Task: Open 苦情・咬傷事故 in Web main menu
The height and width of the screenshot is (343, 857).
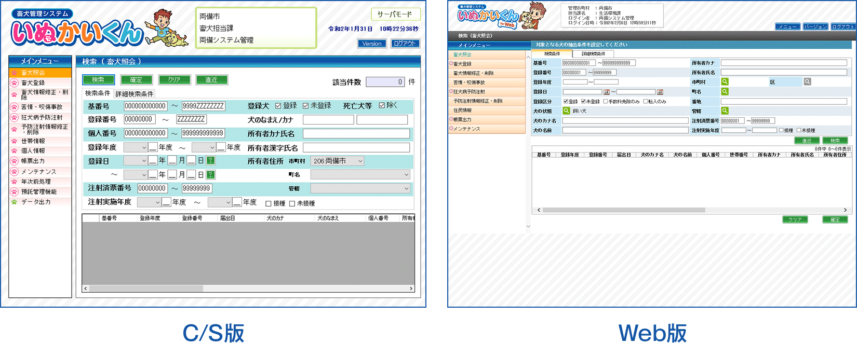Action: click(487, 83)
